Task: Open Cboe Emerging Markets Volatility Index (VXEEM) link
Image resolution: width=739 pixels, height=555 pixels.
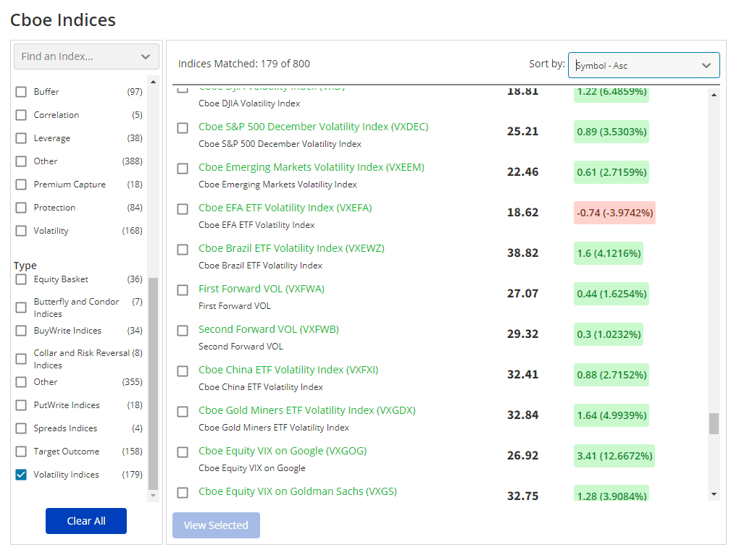Action: (312, 167)
